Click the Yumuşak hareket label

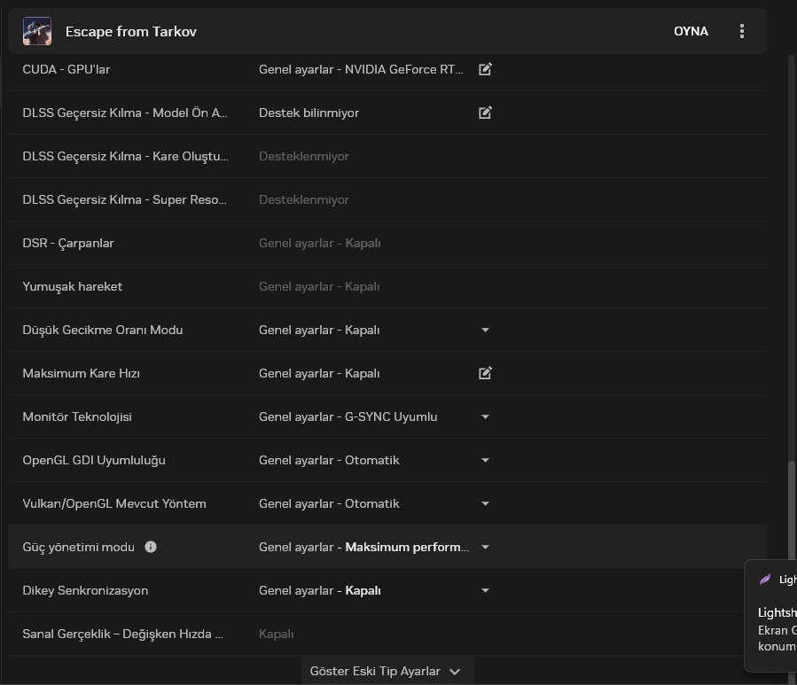coord(72,286)
